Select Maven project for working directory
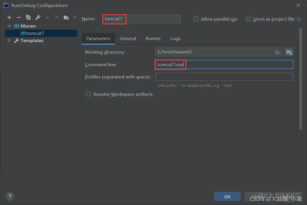Viewport: 307px width, 205px height. pyautogui.click(x=289, y=52)
